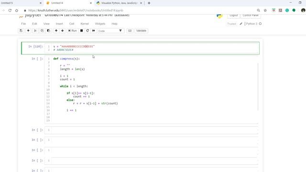Open the Help menu
The height and width of the screenshot is (172, 306).
(115, 24)
